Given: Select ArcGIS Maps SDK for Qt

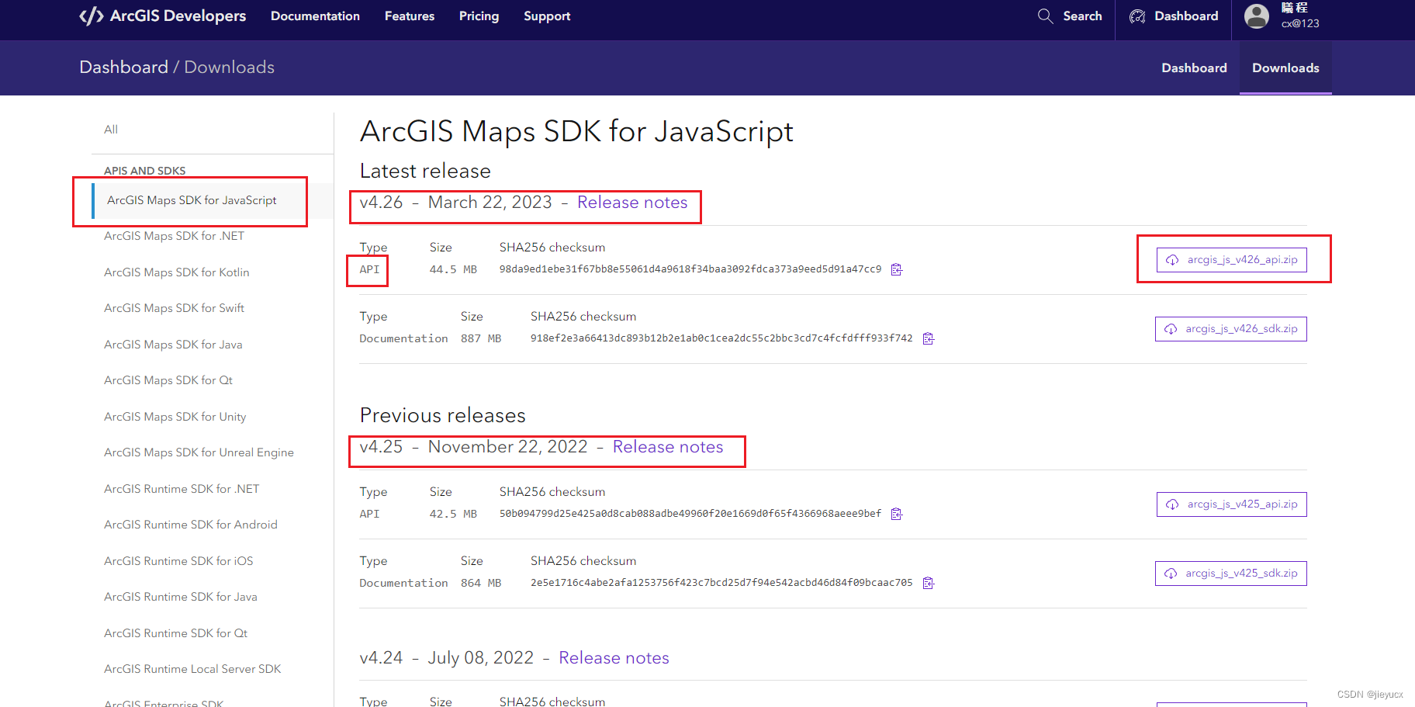Looking at the screenshot, I should 168,380.
